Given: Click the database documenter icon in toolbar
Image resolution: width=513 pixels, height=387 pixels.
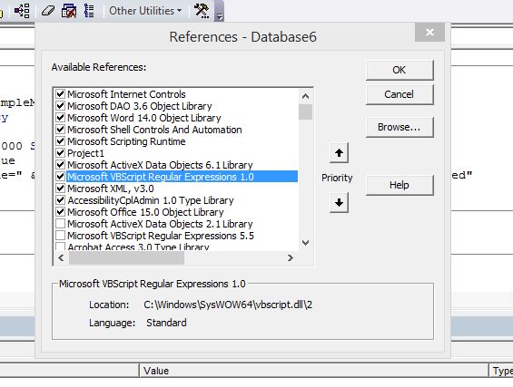Looking at the screenshot, I should tap(69, 11).
